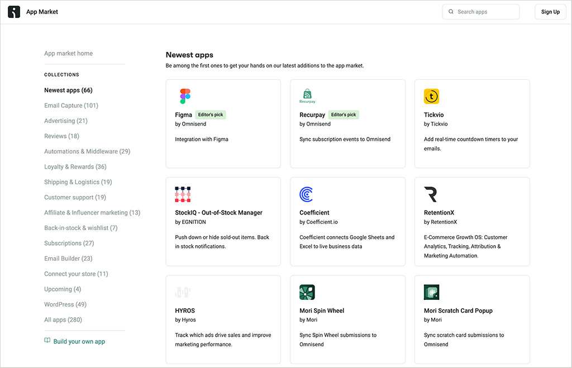Click 'by Hyros' developer text
This screenshot has width=572, height=368.
[x=185, y=320]
